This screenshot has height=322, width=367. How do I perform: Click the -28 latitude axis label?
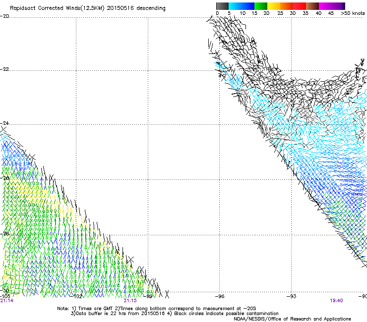tap(4, 234)
